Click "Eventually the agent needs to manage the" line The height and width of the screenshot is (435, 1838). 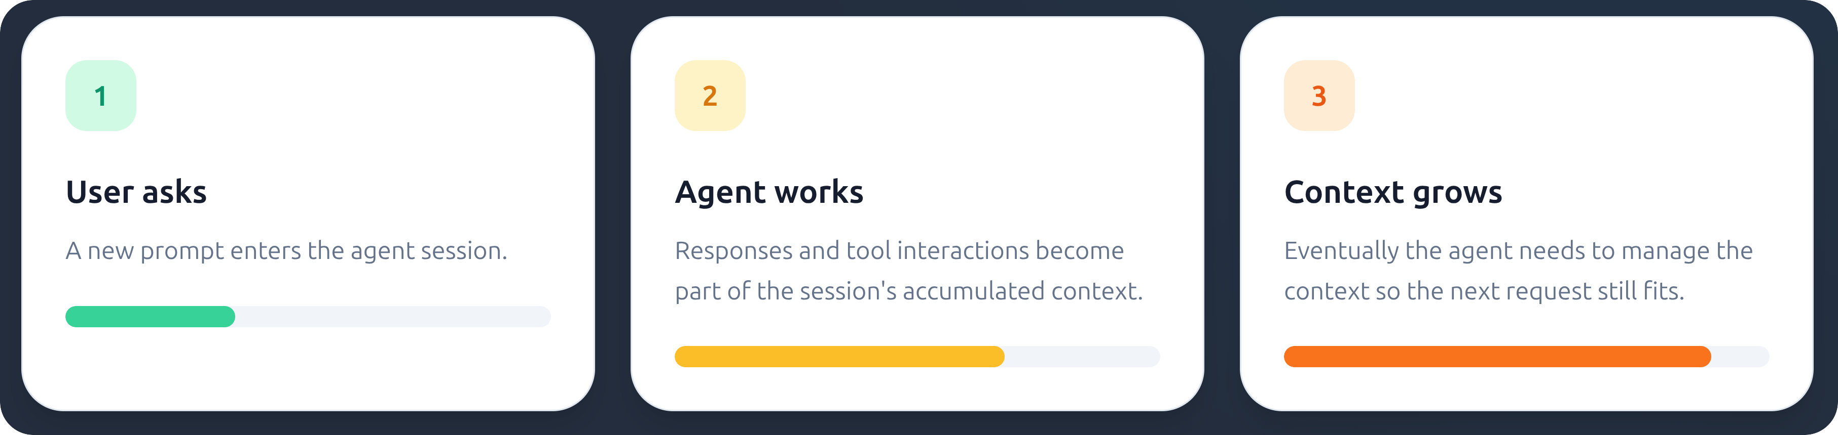point(1518,251)
